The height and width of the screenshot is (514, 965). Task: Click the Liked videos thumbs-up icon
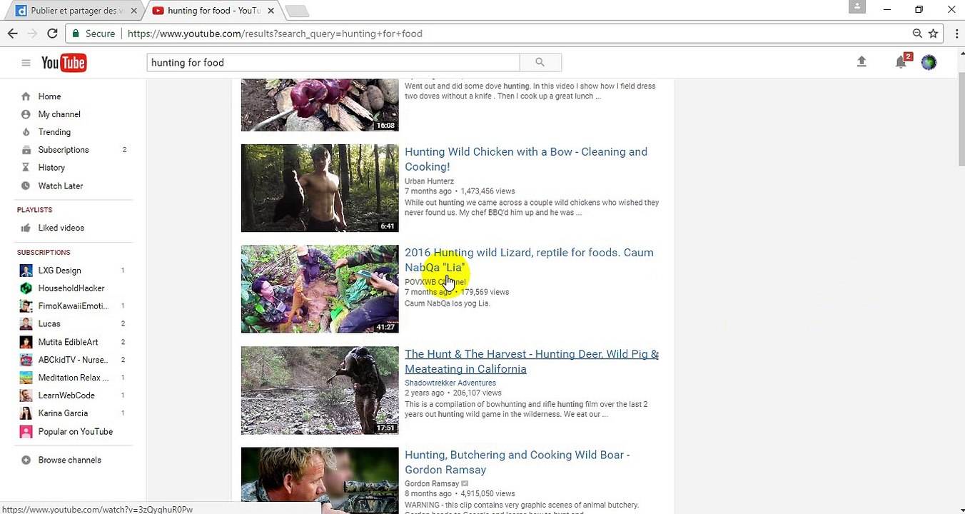point(26,228)
